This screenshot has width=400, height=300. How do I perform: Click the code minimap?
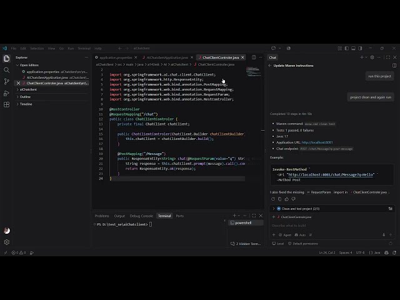click(253, 71)
